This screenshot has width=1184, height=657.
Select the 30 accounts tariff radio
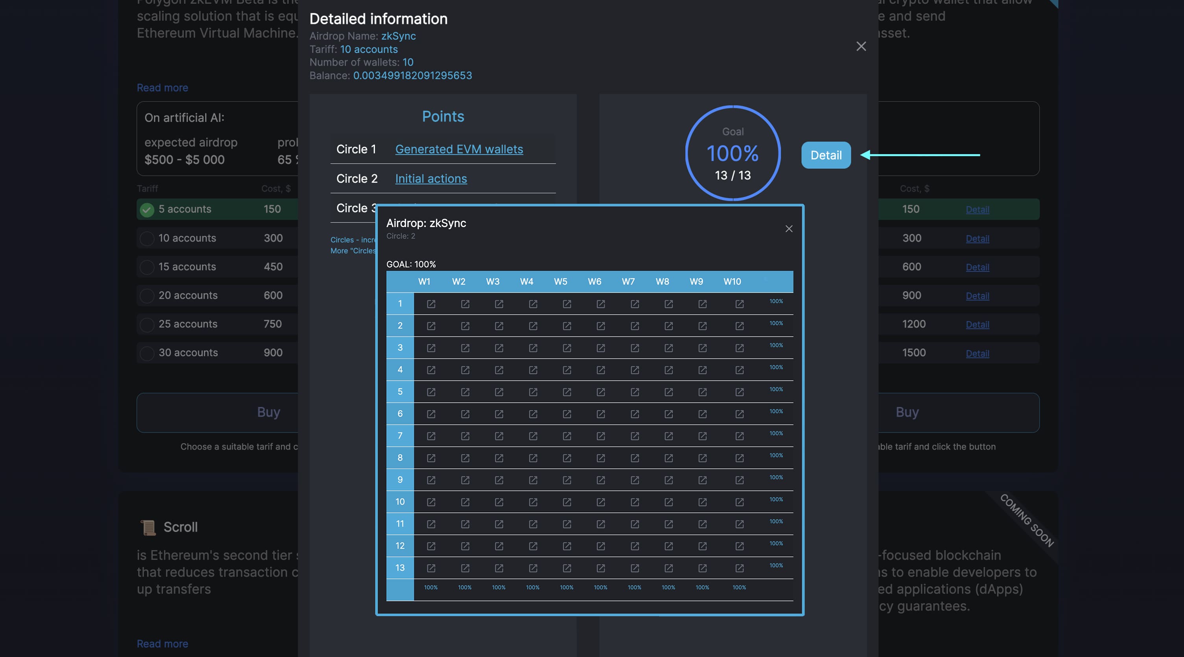[x=147, y=353]
